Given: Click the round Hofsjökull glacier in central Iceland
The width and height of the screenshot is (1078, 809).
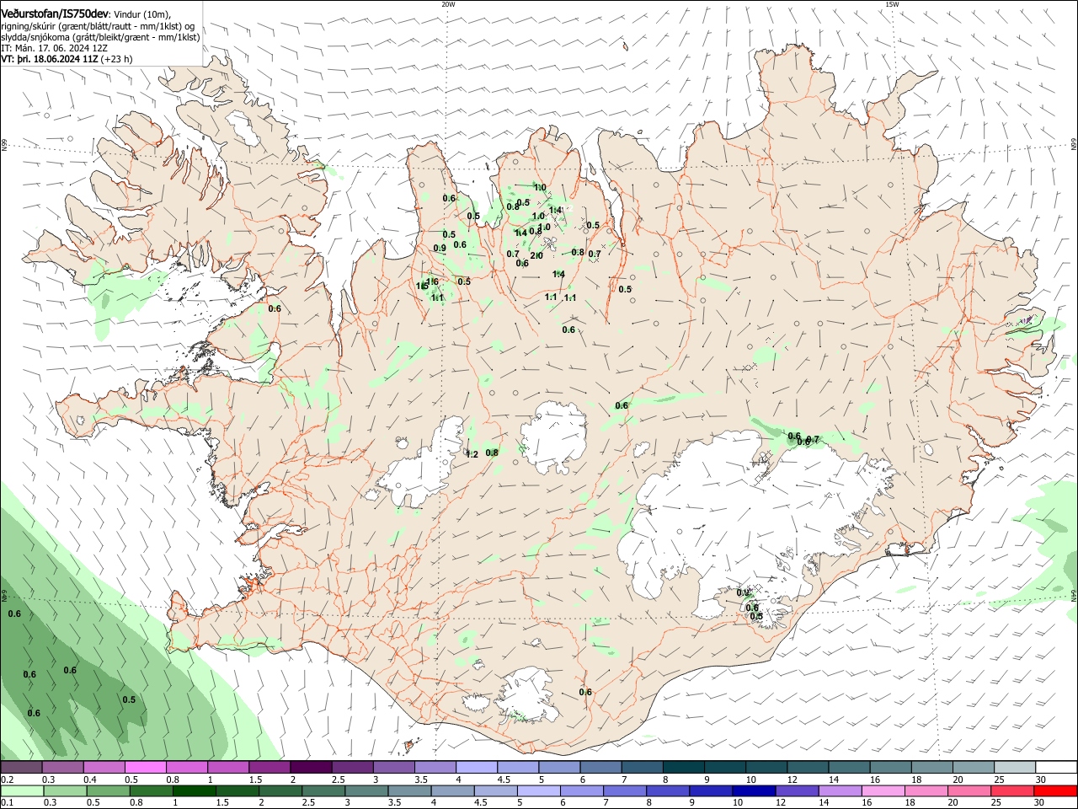Looking at the screenshot, I should click(553, 437).
